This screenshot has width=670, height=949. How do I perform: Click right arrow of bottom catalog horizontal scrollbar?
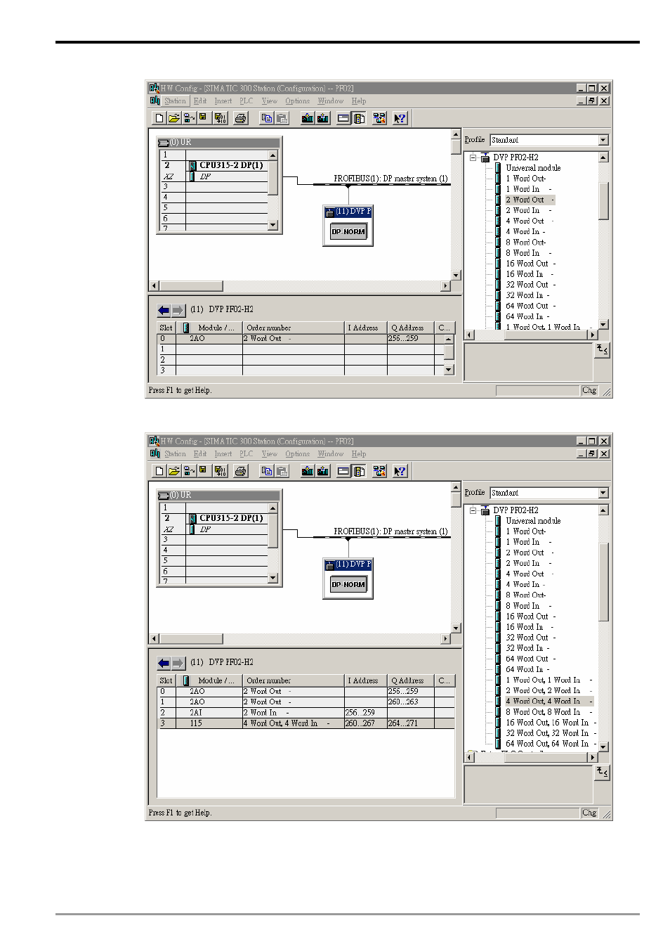593,758
